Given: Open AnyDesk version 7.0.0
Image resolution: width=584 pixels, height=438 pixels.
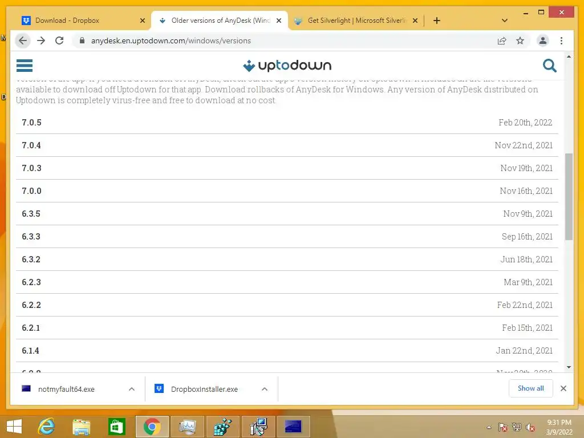Looking at the screenshot, I should pos(287,190).
